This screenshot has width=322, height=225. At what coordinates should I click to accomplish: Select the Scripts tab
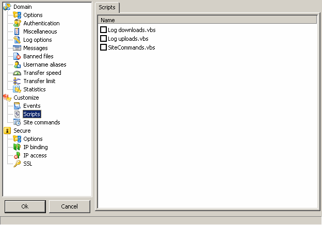pos(107,7)
